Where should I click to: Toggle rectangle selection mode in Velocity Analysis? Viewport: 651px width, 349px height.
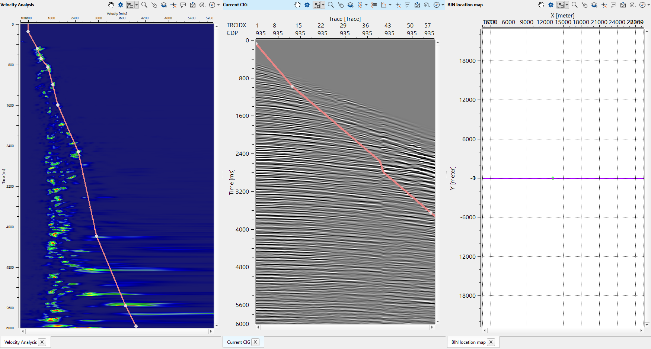tap(130, 5)
